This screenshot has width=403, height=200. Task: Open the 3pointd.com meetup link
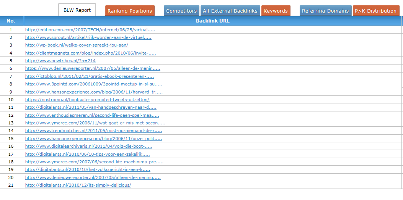(93, 84)
